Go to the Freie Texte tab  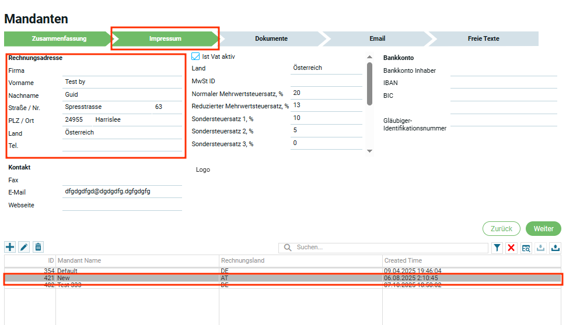[483, 38]
